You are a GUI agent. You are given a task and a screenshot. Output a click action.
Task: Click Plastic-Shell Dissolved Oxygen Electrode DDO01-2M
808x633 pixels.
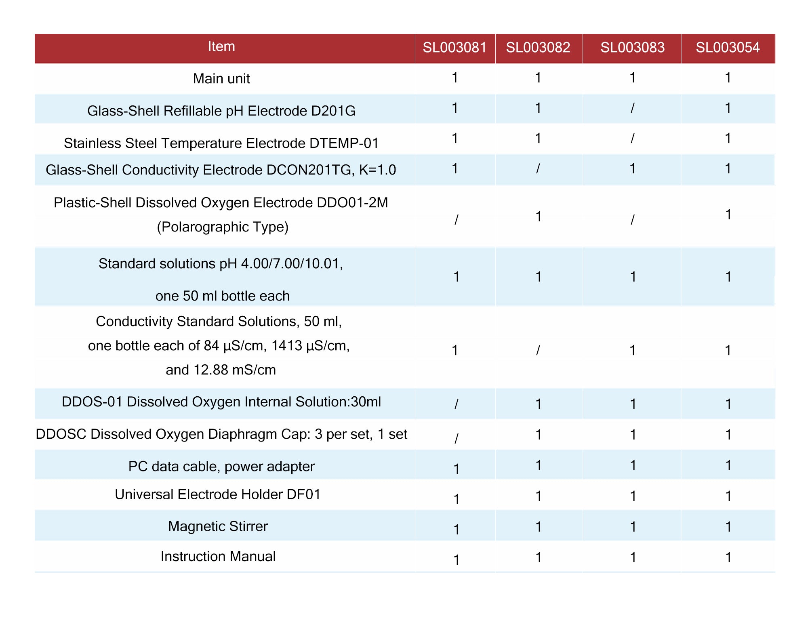[x=221, y=202]
